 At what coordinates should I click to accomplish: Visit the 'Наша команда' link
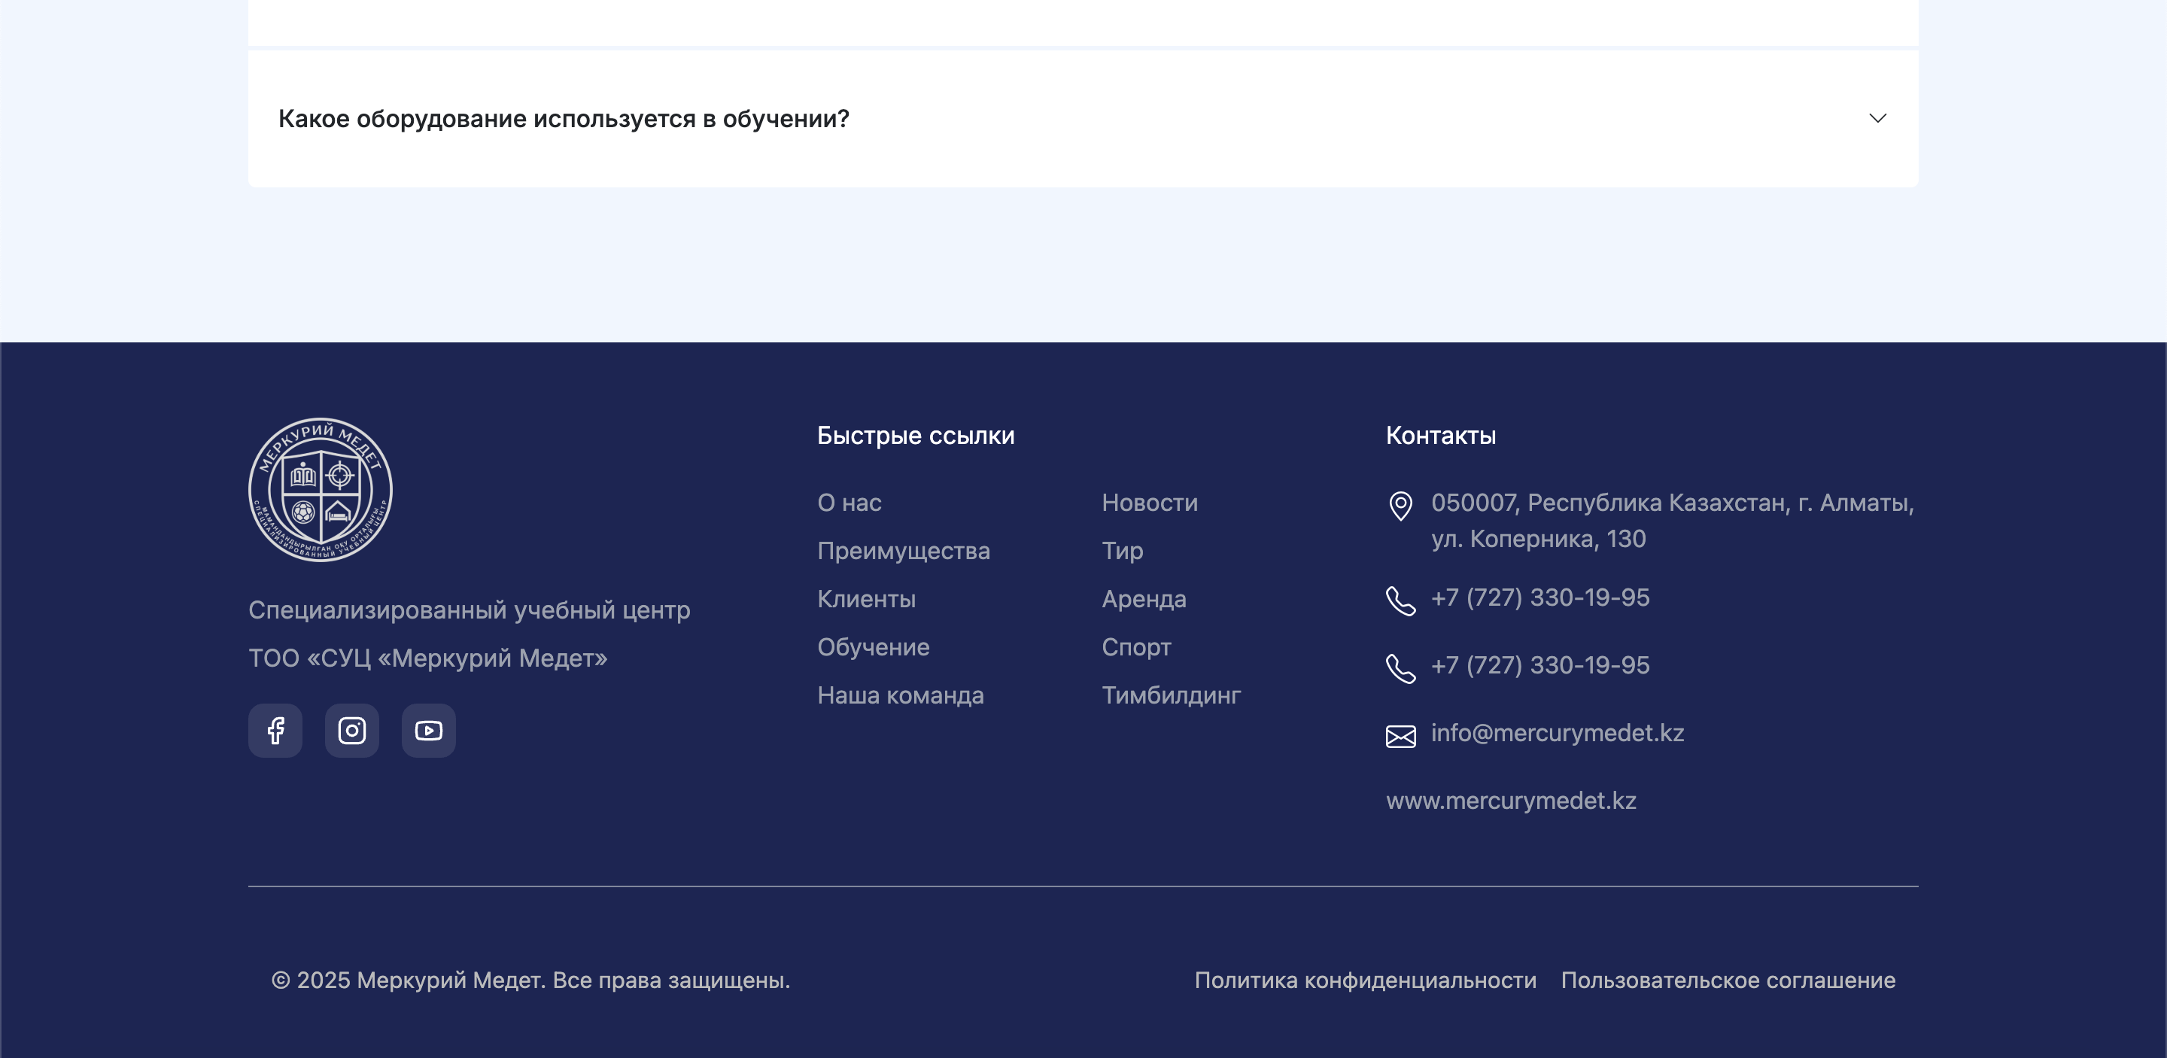(900, 695)
